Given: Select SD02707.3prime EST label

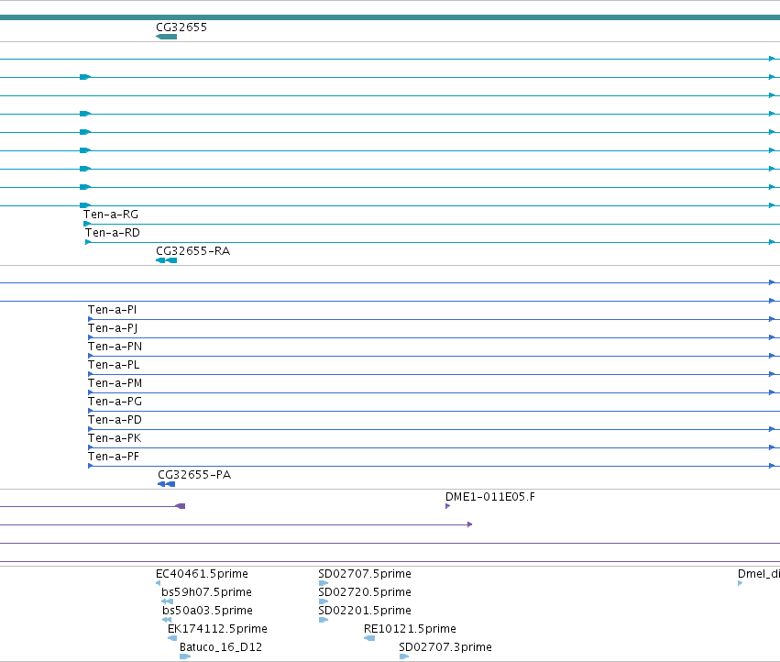Looking at the screenshot, I should pyautogui.click(x=445, y=647).
